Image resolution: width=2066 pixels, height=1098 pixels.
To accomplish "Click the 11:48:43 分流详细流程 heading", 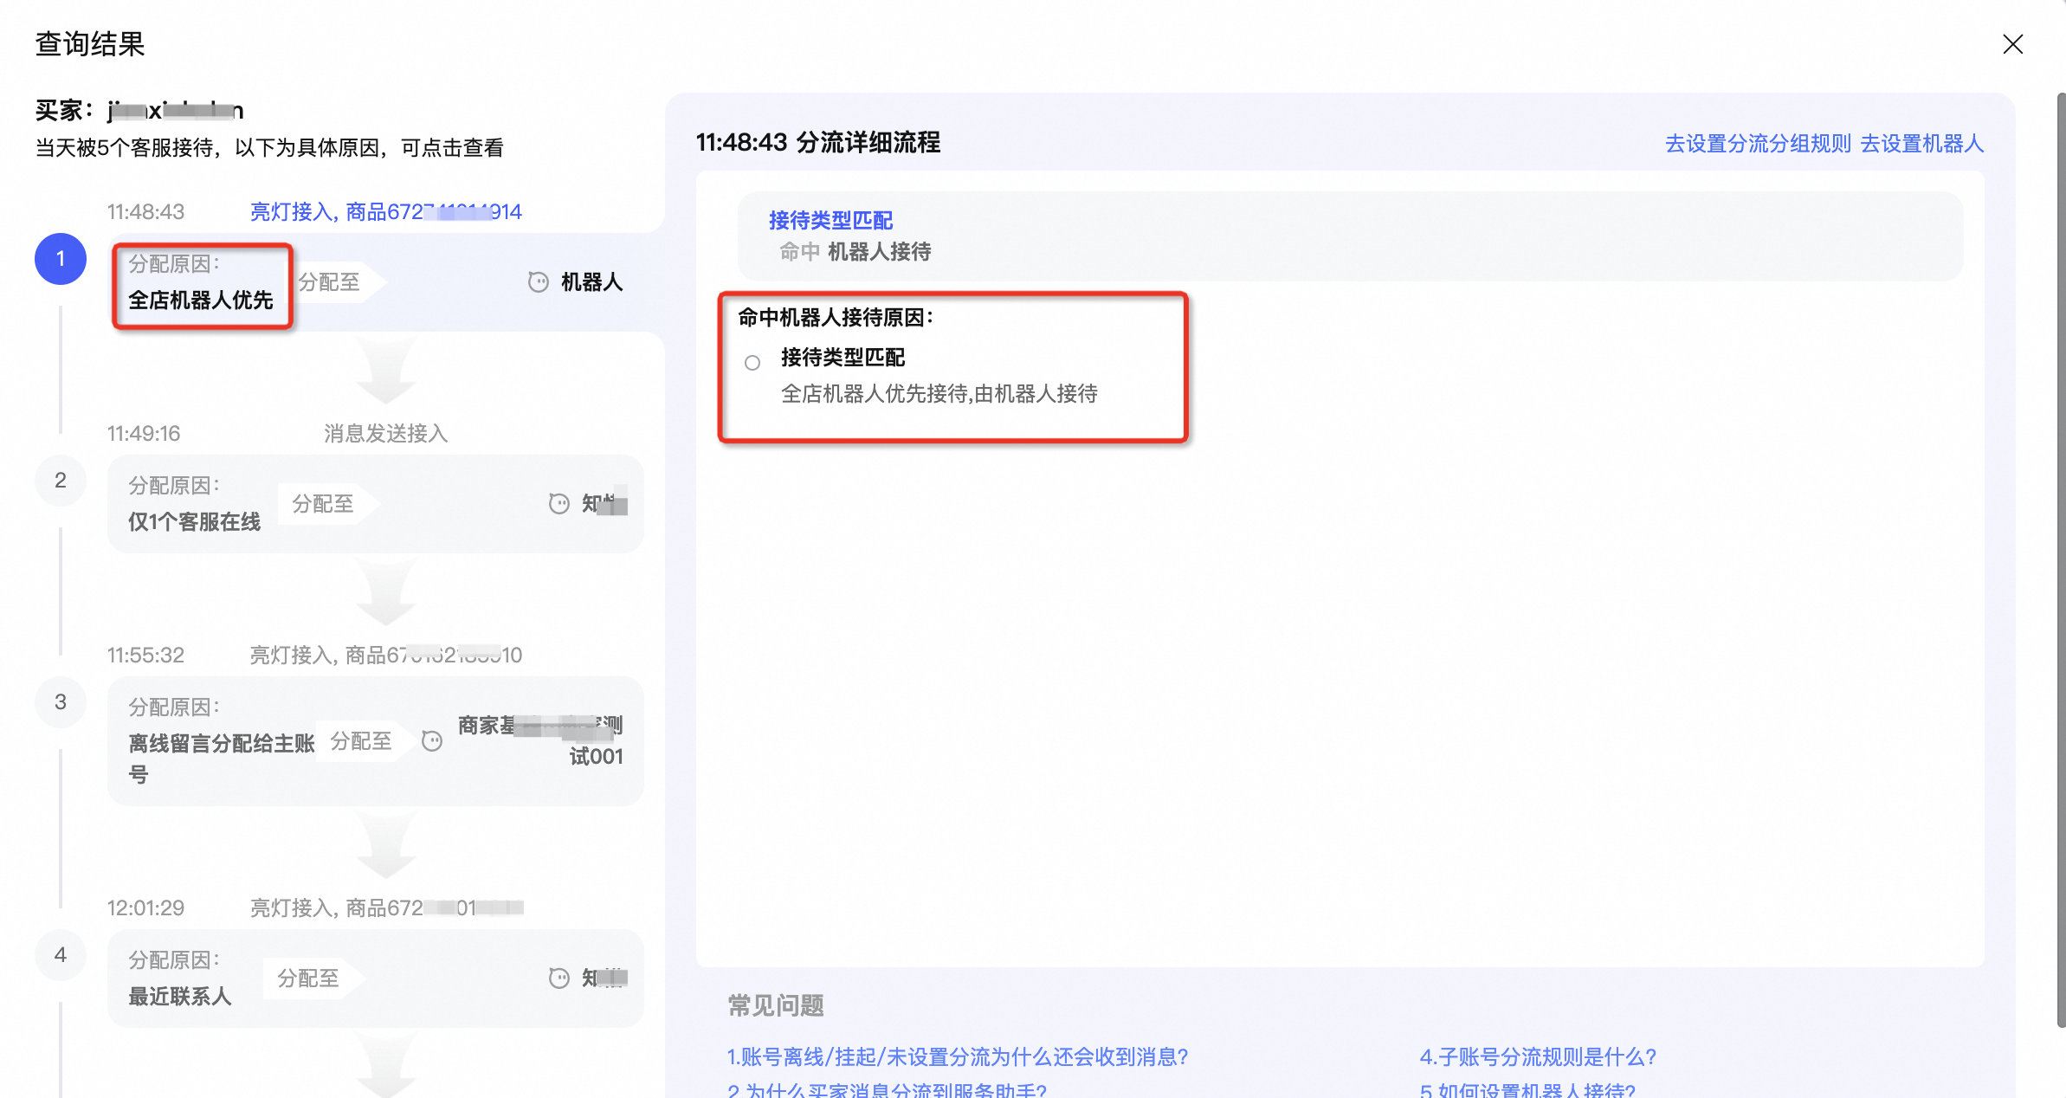I will pos(818,143).
